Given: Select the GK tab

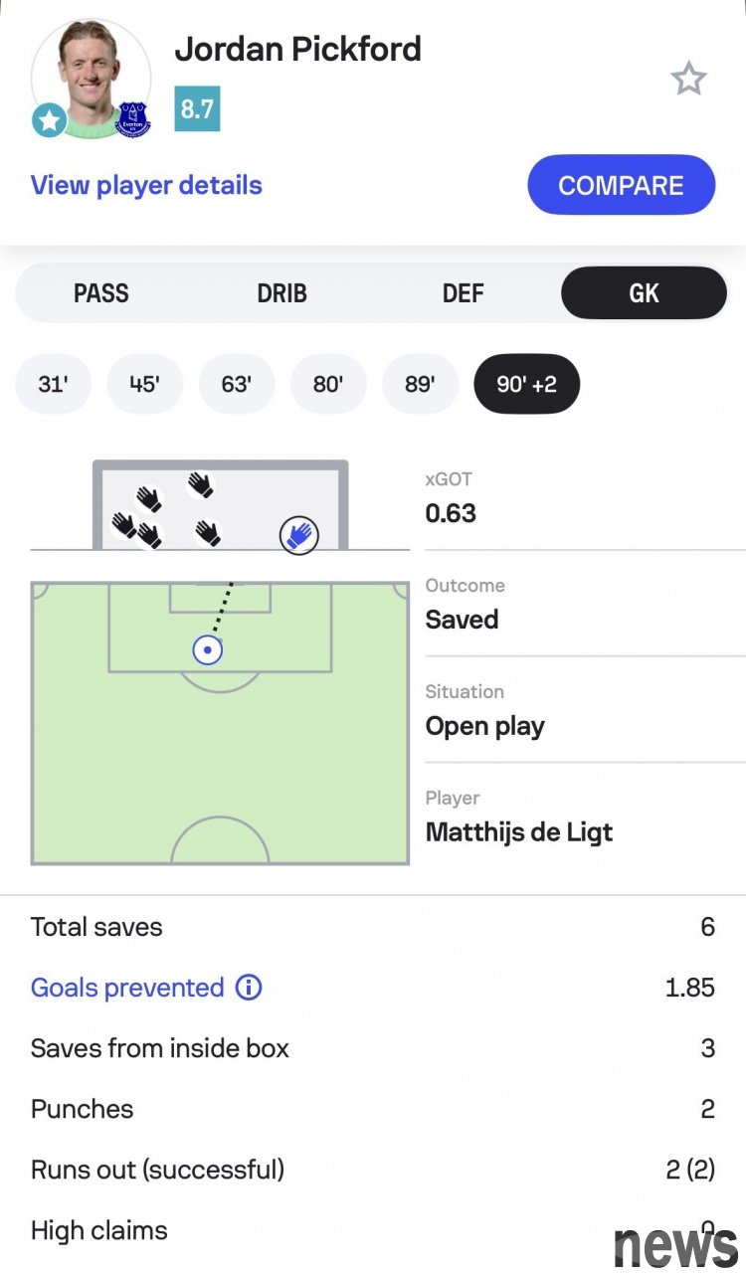Looking at the screenshot, I should (644, 293).
